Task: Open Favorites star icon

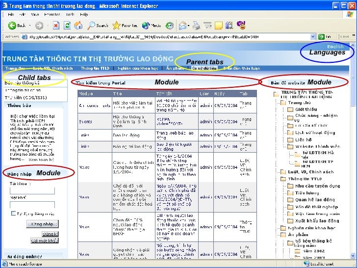Action: (x=116, y=26)
